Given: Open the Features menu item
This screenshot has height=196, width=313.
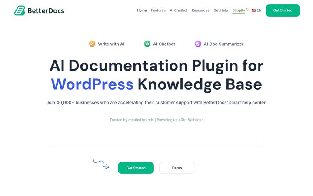Looking at the screenshot, I should pyautogui.click(x=158, y=10).
